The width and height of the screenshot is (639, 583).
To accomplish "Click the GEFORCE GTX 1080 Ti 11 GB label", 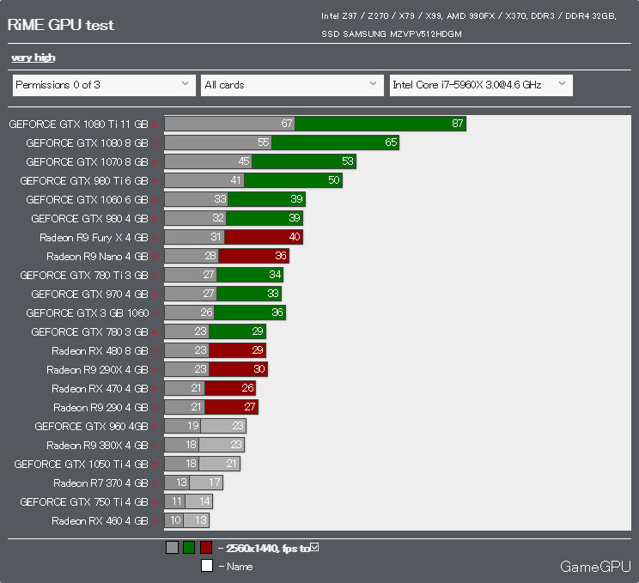I will [x=78, y=124].
